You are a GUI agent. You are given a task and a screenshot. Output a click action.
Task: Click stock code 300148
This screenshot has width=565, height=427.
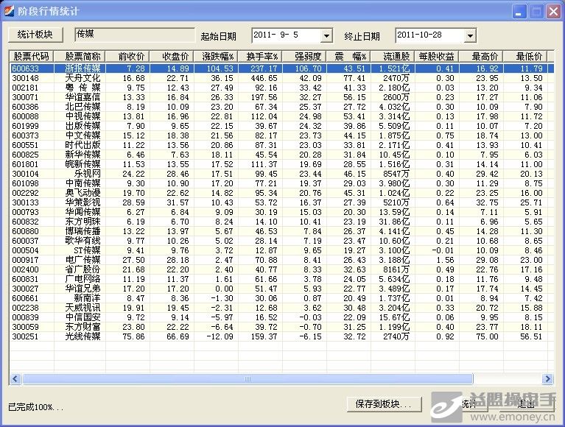point(25,78)
